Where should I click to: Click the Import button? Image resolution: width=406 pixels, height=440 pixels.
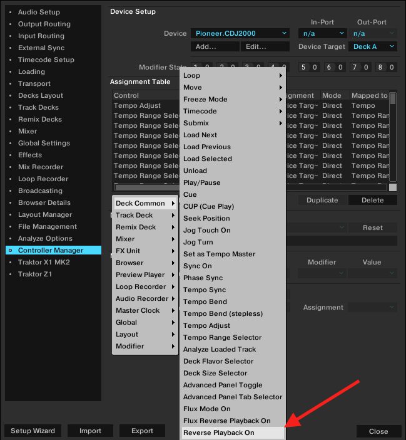click(x=90, y=431)
